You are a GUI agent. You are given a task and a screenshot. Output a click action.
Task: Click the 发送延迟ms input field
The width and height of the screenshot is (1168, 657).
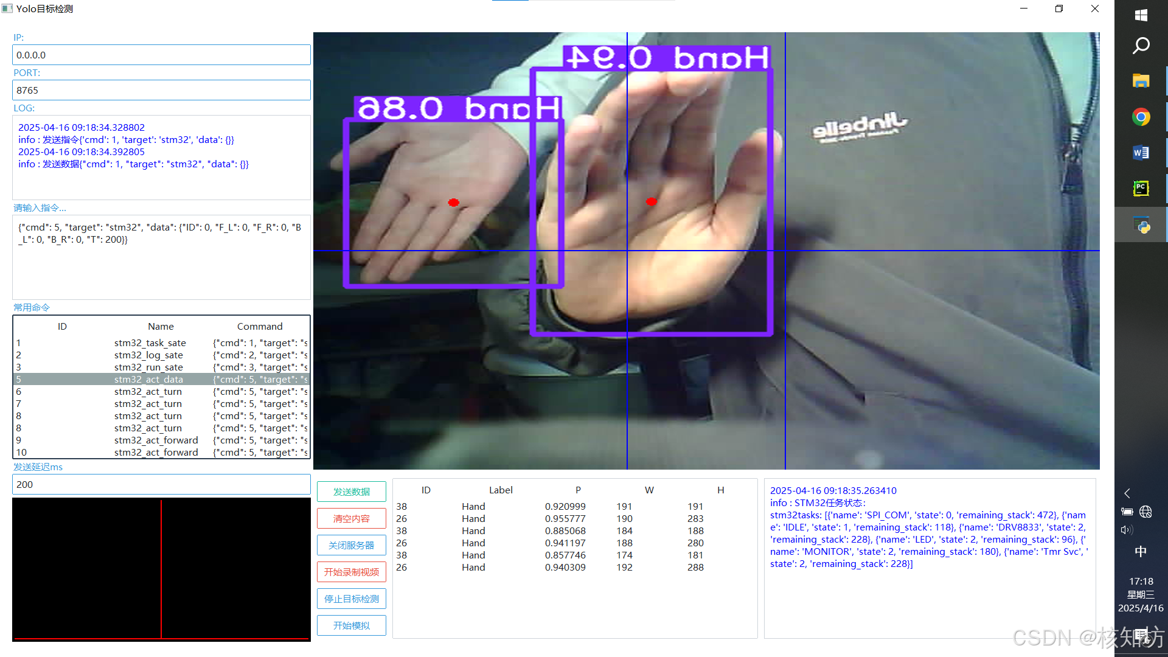[161, 484]
